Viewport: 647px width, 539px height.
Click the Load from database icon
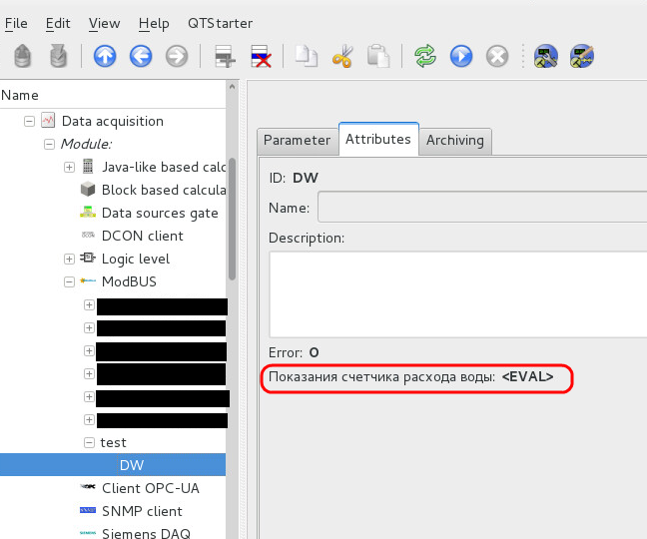(x=24, y=56)
